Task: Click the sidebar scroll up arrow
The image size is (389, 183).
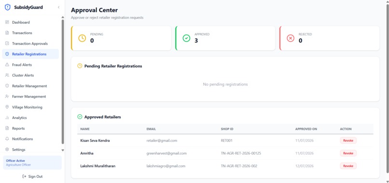Action: pos(63,17)
